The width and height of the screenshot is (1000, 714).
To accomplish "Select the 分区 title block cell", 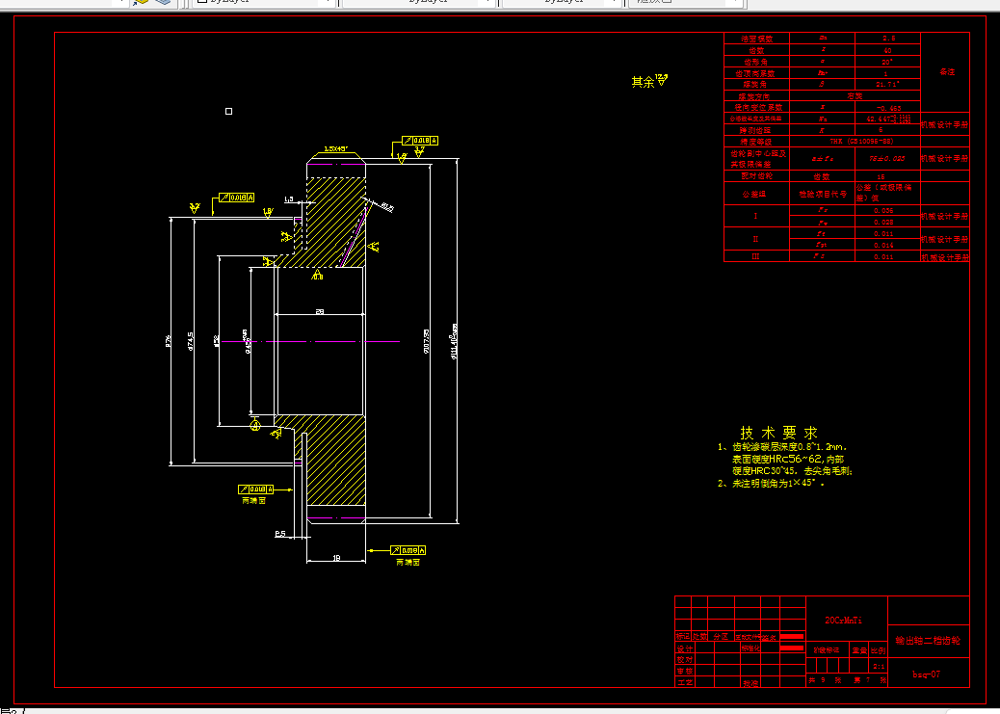I will click(721, 637).
